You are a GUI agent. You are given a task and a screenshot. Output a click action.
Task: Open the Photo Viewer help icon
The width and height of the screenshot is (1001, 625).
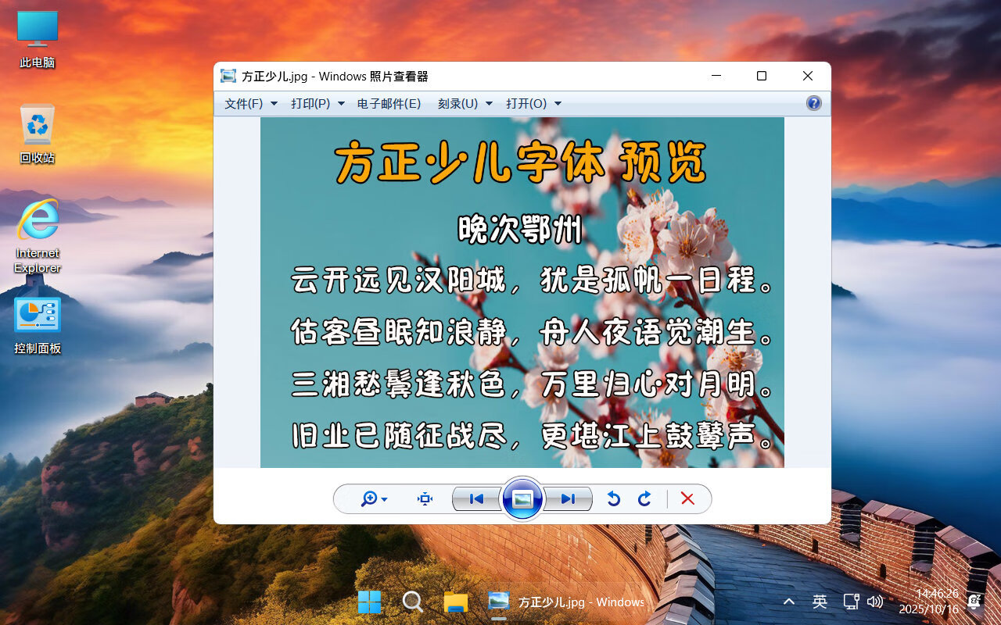(813, 103)
